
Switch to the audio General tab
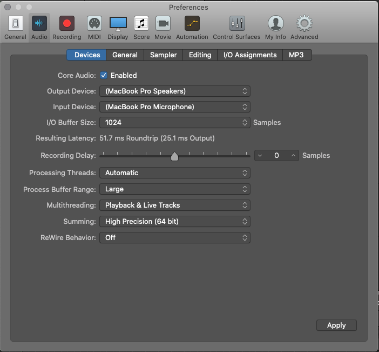(125, 55)
